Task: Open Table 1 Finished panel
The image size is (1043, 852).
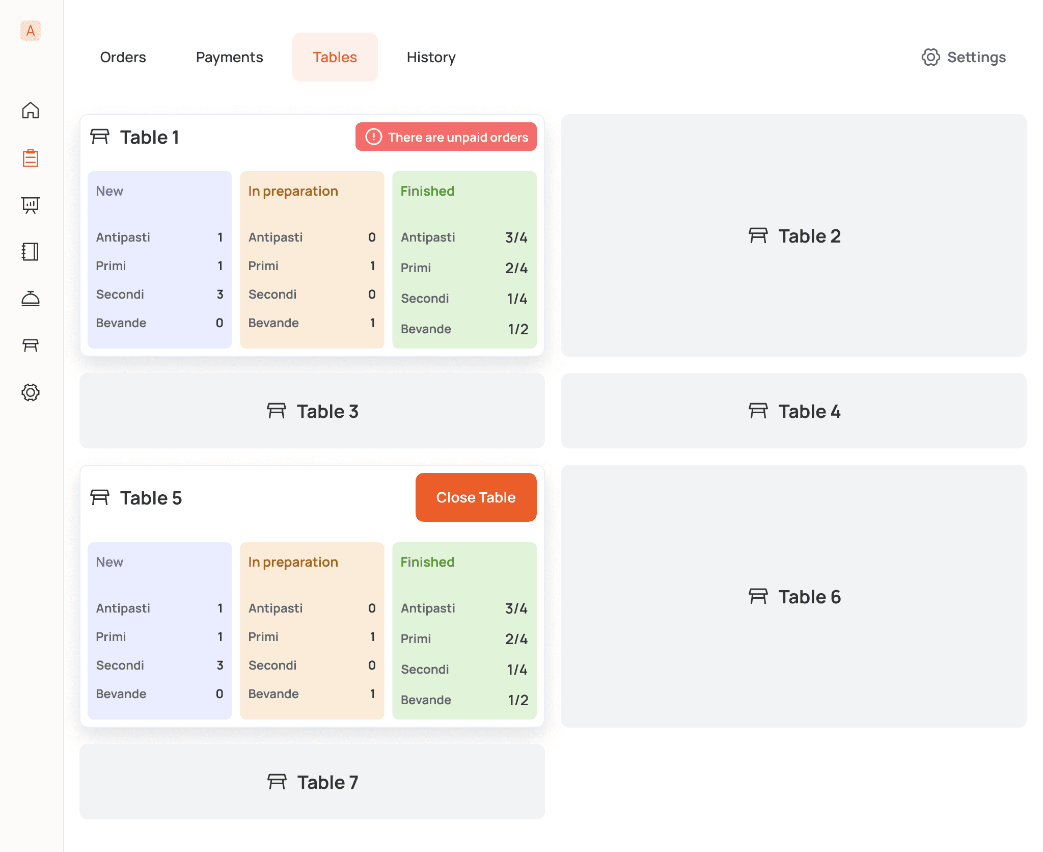Action: (x=464, y=260)
